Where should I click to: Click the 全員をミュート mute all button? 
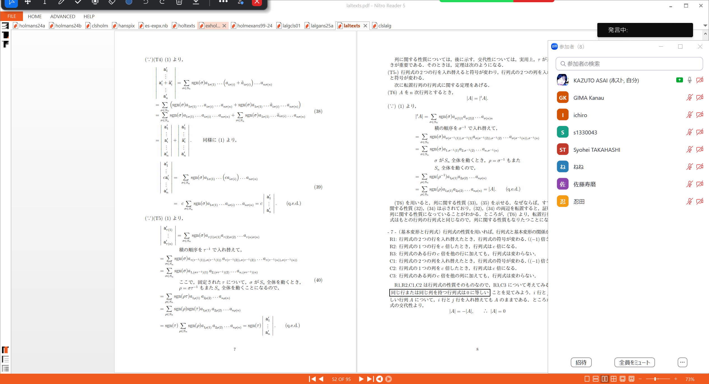[635, 362]
